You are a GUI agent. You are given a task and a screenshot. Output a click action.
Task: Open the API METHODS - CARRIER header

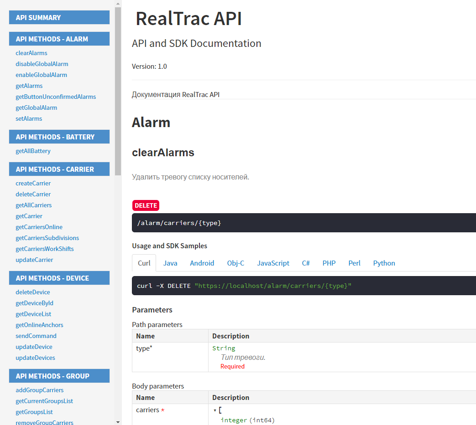(x=59, y=169)
